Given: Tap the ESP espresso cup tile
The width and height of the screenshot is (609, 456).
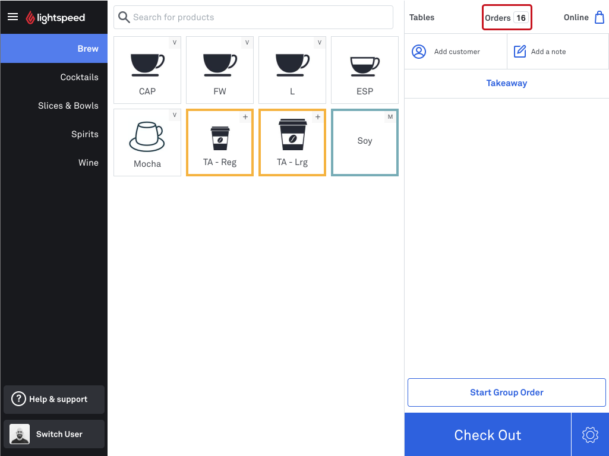Looking at the screenshot, I should (365, 70).
